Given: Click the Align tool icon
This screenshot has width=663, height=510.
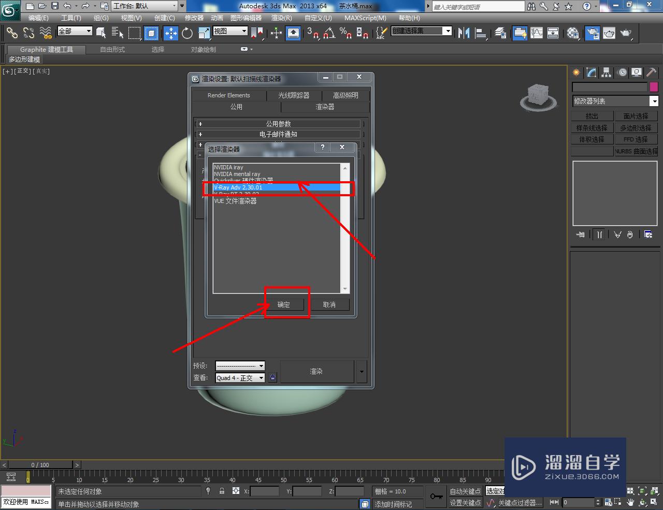Looking at the screenshot, I should 481,33.
